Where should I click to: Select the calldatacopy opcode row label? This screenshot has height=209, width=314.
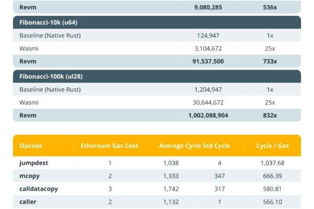point(39,189)
